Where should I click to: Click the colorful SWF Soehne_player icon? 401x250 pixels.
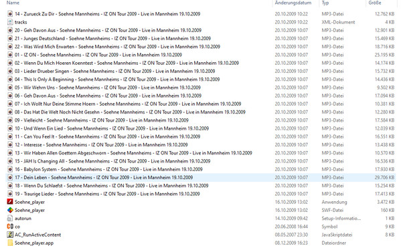coord(10,210)
